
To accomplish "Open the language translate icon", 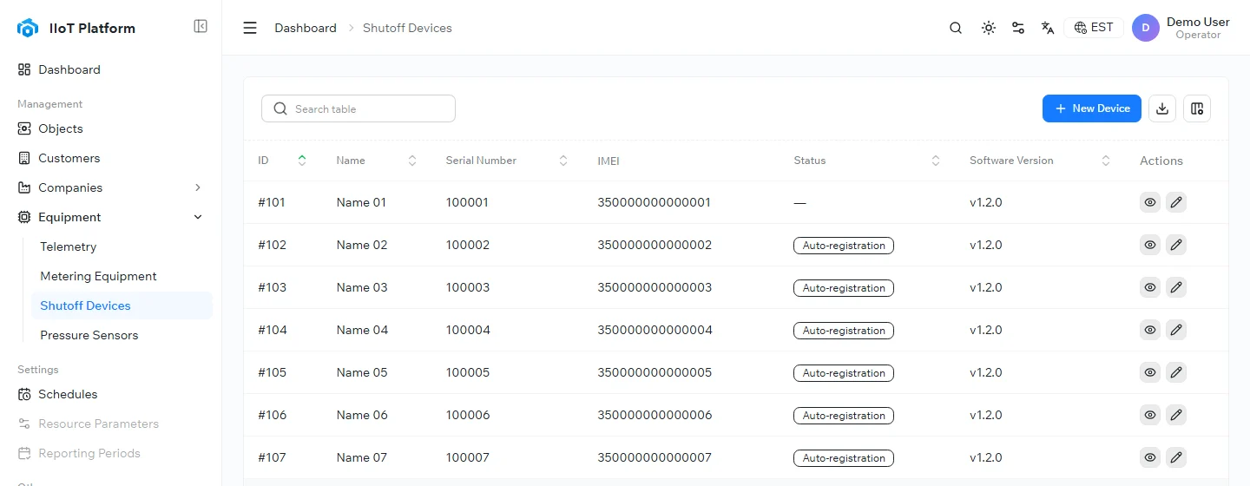I will click(1048, 28).
